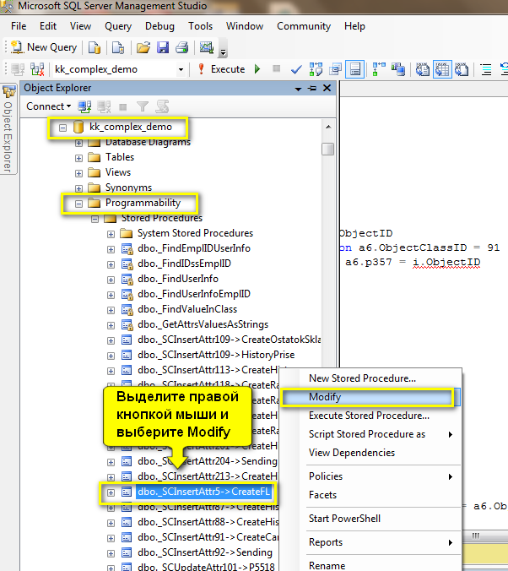Click the Print icon in the toolbar
508x571 pixels.
(182, 47)
